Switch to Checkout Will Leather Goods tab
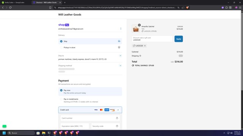Viewport: 243px width, 136px height. pyautogui.click(x=46, y=3)
